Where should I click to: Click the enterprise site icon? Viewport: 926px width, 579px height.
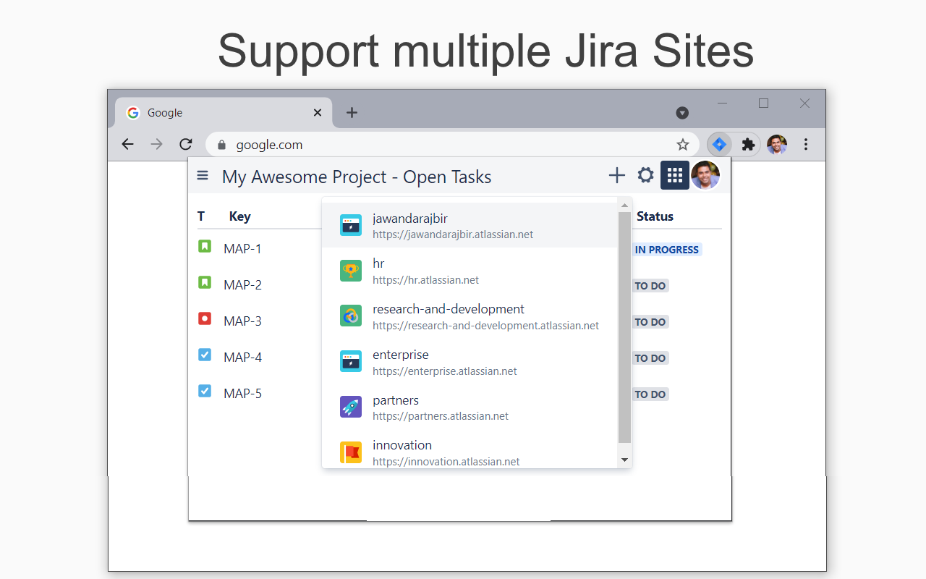(x=351, y=361)
